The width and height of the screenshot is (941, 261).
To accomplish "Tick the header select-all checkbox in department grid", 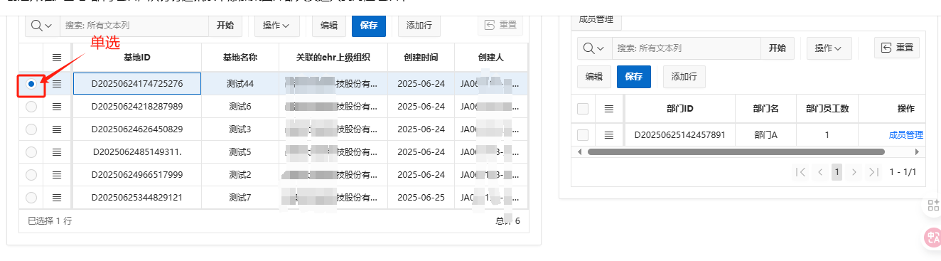I will tap(583, 109).
